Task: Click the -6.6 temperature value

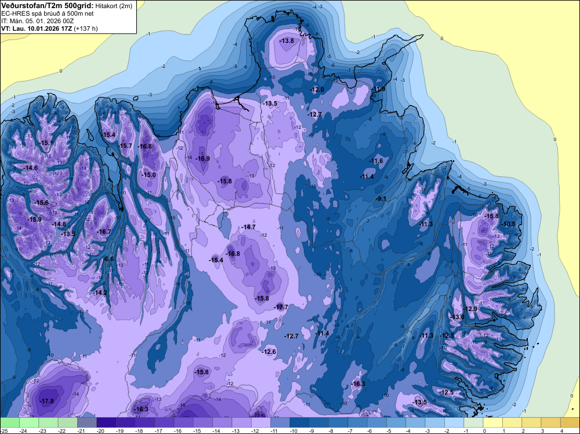Action: point(109,259)
